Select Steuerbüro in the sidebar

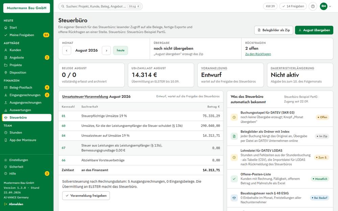point(27,117)
